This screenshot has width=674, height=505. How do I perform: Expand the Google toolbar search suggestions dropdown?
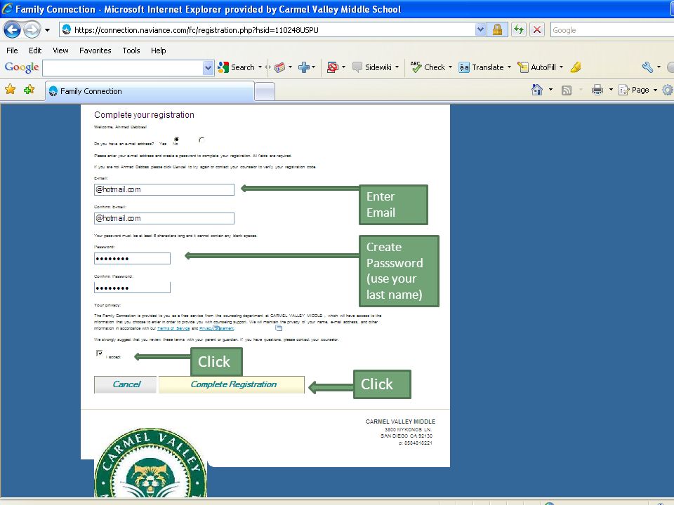(208, 67)
